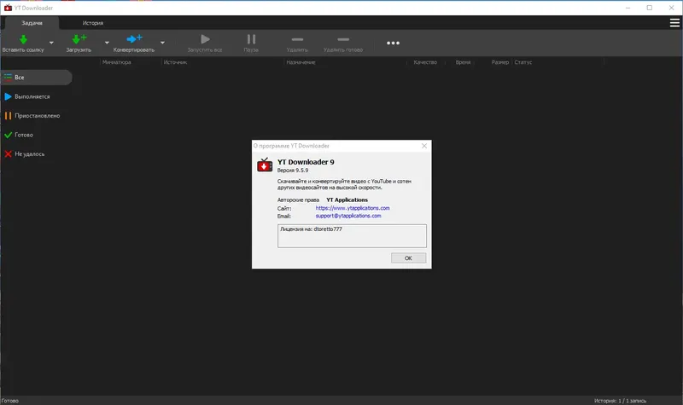
Task: Select the Все filter in sidebar
Action: 36,78
